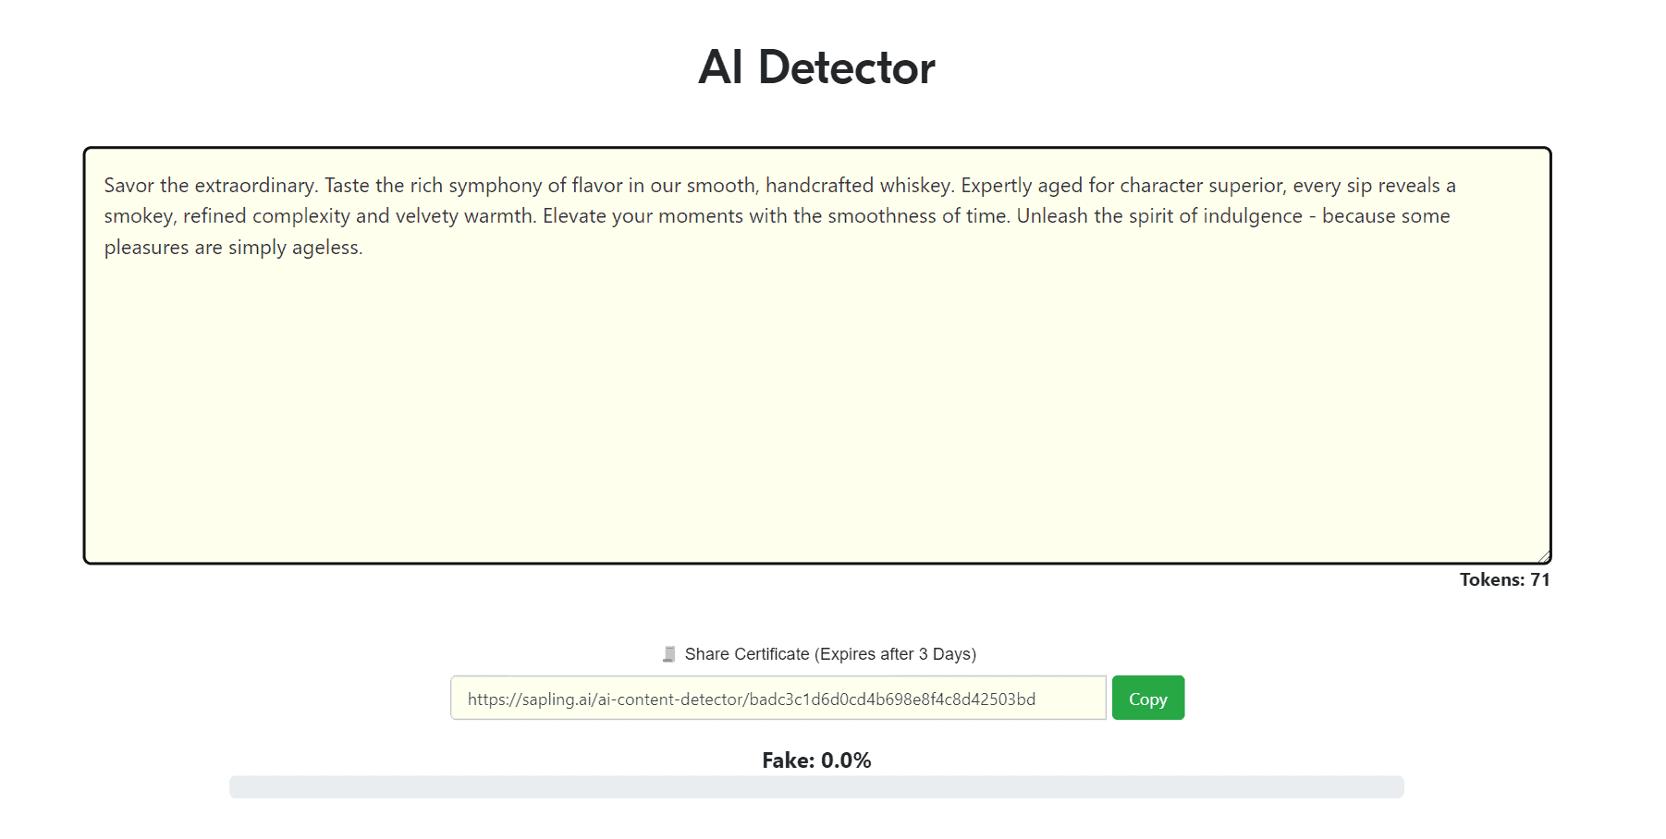Click the word "symphony" in the passage
Image resolution: width=1666 pixels, height=839 pixels.
[496, 186]
